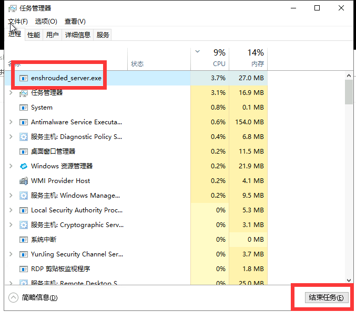Expand the YunJing Security Channel group

click(11, 254)
